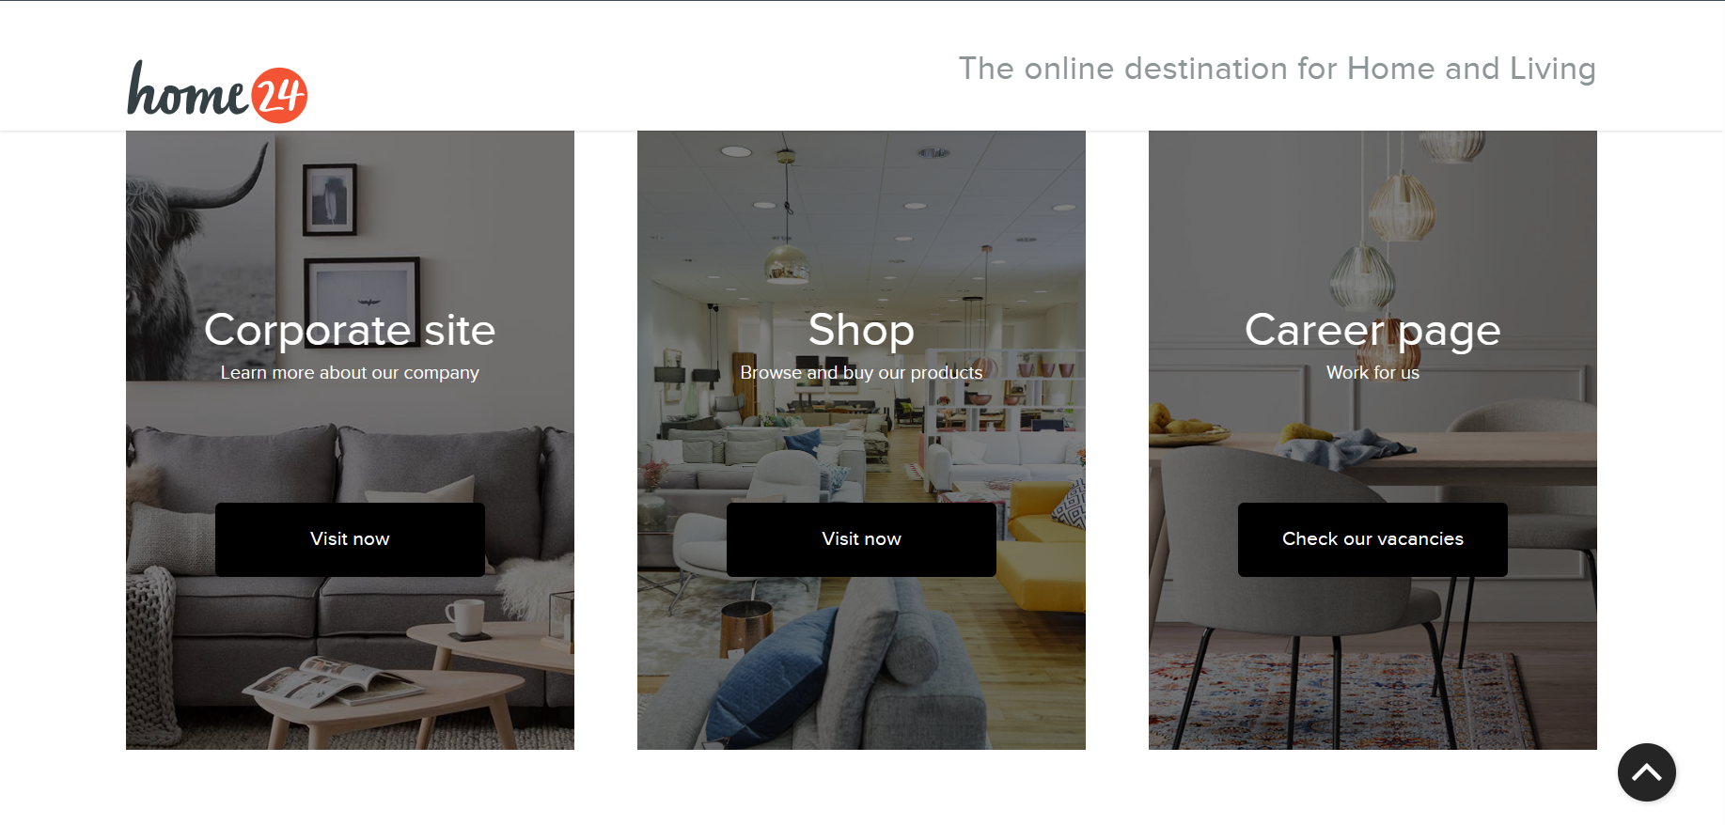Open the Shop heading
The height and width of the screenshot is (825, 1725).
861,330
